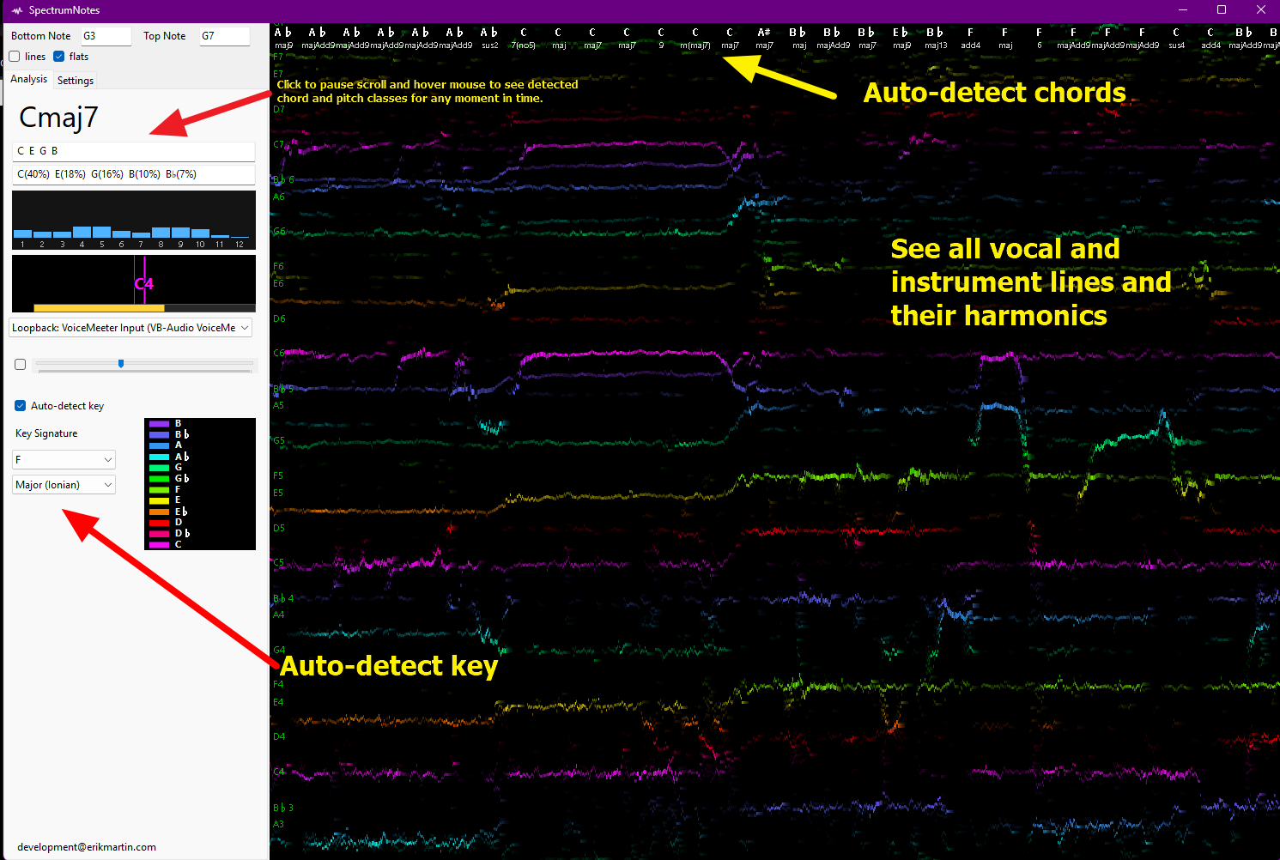Screen dimensions: 1280x860
Task: Click the SpectrumNotes app icon in title bar
Action: click(x=17, y=10)
